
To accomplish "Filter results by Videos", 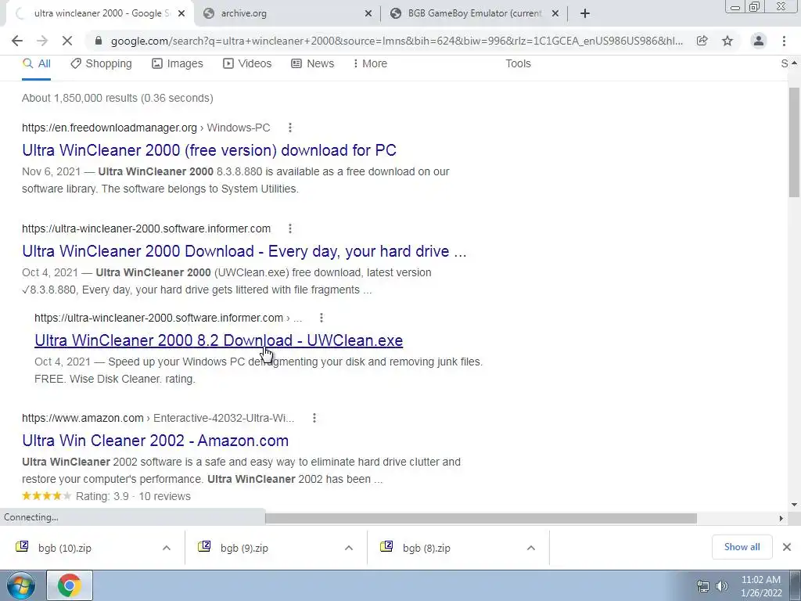I will coord(247,63).
